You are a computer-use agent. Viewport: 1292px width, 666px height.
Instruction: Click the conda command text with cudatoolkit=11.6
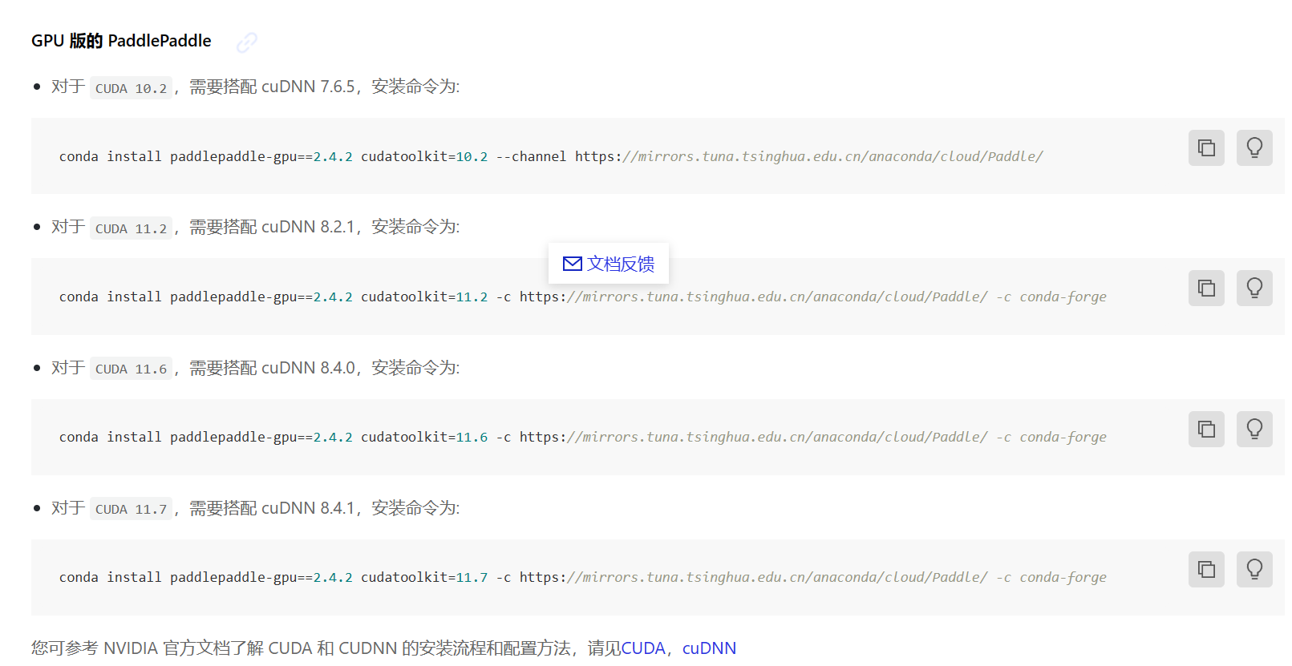[x=583, y=437]
